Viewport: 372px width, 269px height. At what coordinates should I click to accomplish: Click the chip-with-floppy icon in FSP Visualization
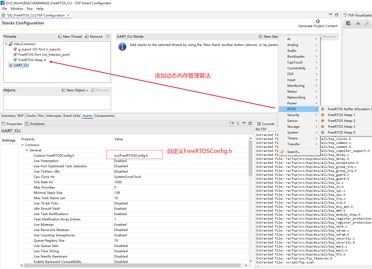pos(348,23)
